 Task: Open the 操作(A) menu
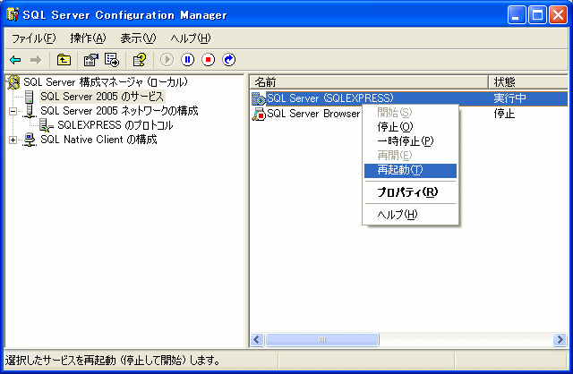88,38
